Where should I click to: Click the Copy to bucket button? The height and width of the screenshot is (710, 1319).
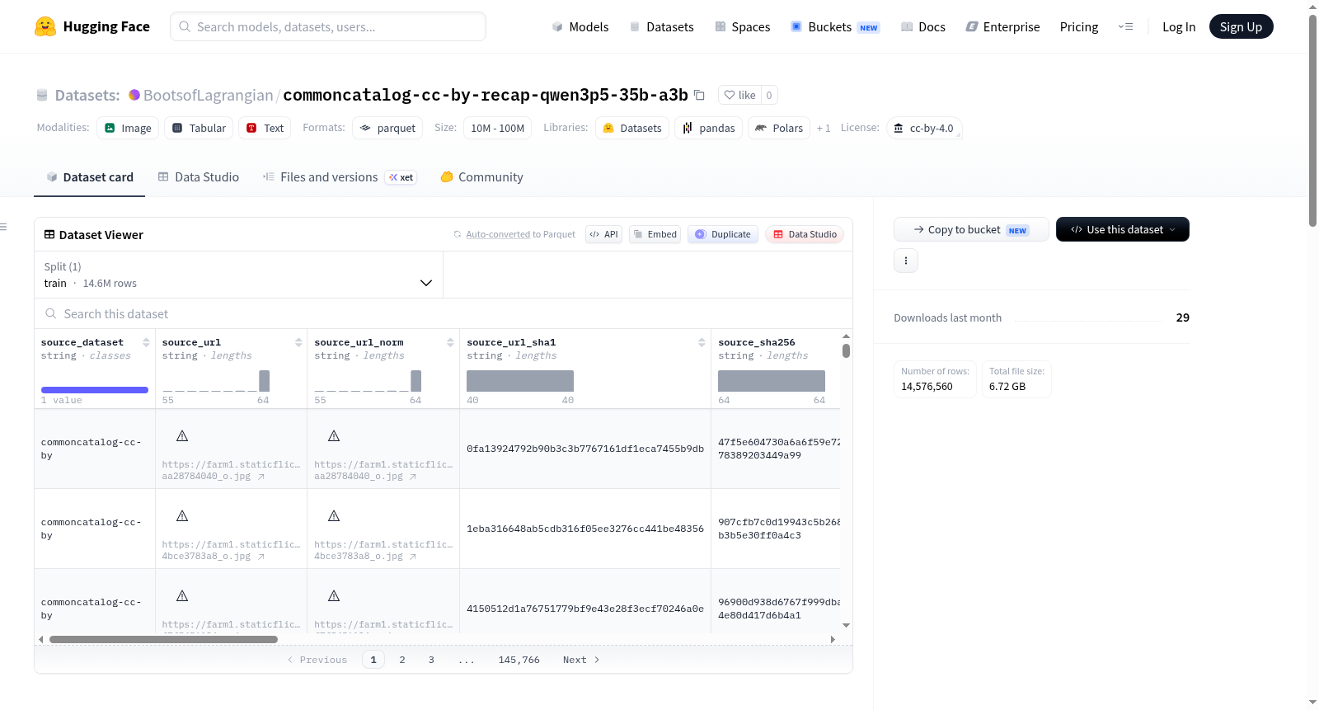[971, 229]
